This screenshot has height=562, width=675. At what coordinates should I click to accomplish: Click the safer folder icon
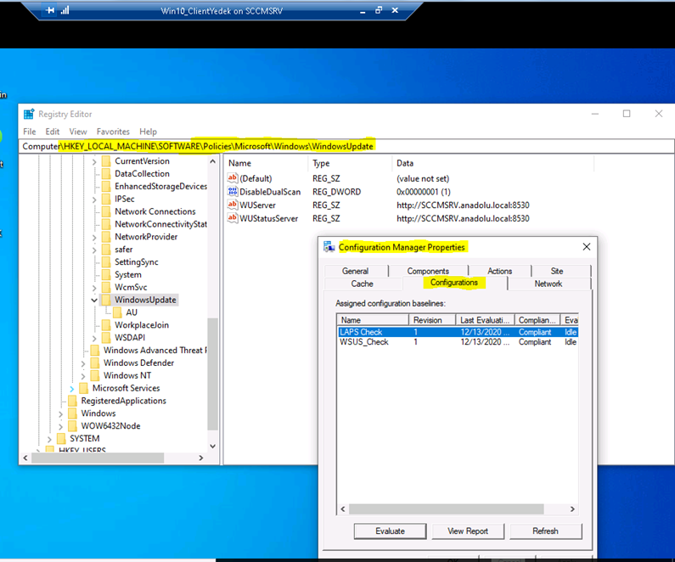click(x=106, y=250)
